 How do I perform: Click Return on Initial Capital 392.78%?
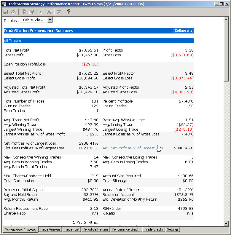[90, 190]
